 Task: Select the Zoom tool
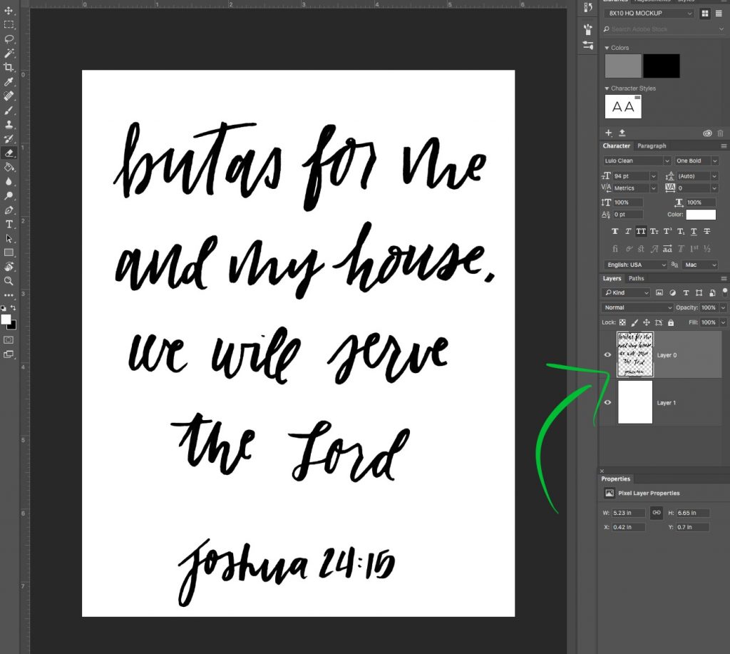pyautogui.click(x=9, y=280)
